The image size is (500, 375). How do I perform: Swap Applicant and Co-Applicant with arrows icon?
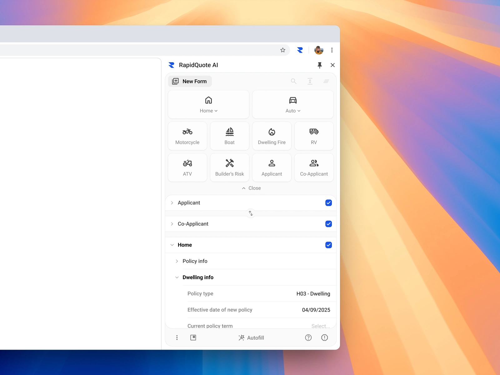click(x=251, y=213)
